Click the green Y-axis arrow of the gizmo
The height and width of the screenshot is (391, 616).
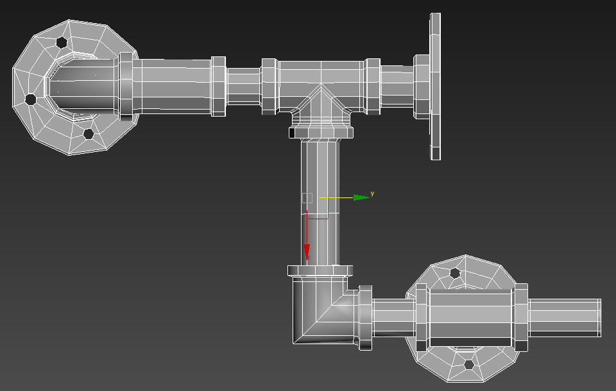click(361, 197)
